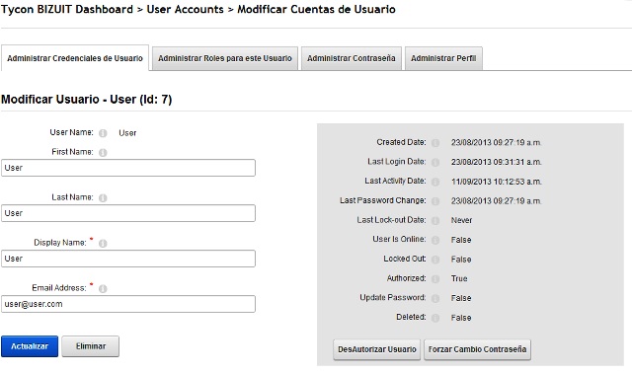Click the info icon beside Last Login Date

(x=435, y=162)
